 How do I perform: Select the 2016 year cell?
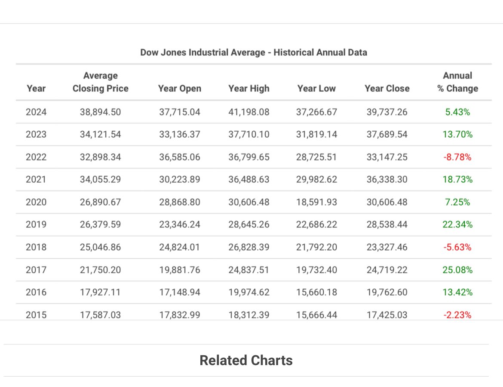pyautogui.click(x=36, y=293)
